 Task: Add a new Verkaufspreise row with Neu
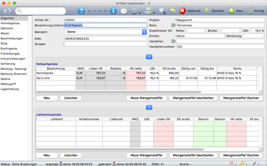pos(47,98)
